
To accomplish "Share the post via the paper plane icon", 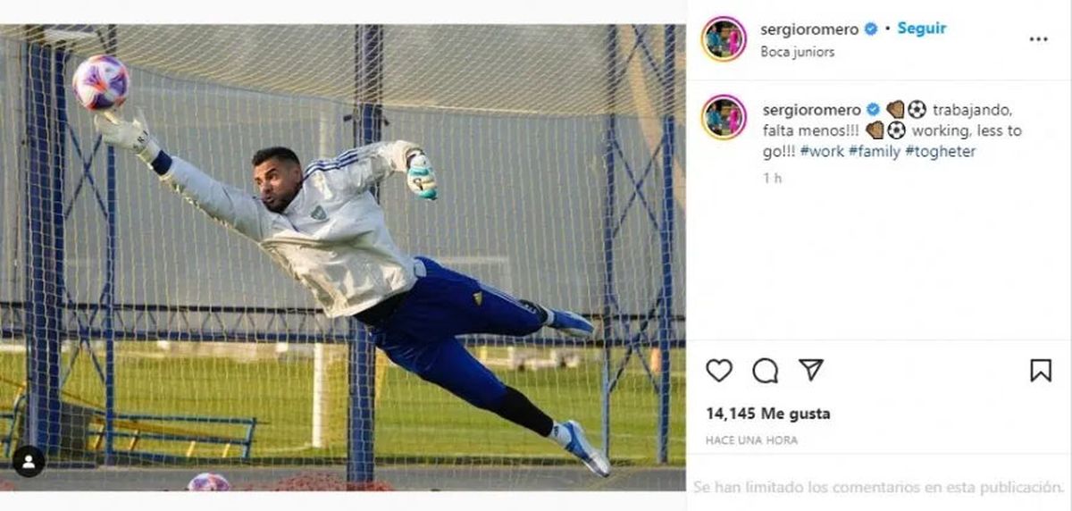I will point(810,370).
